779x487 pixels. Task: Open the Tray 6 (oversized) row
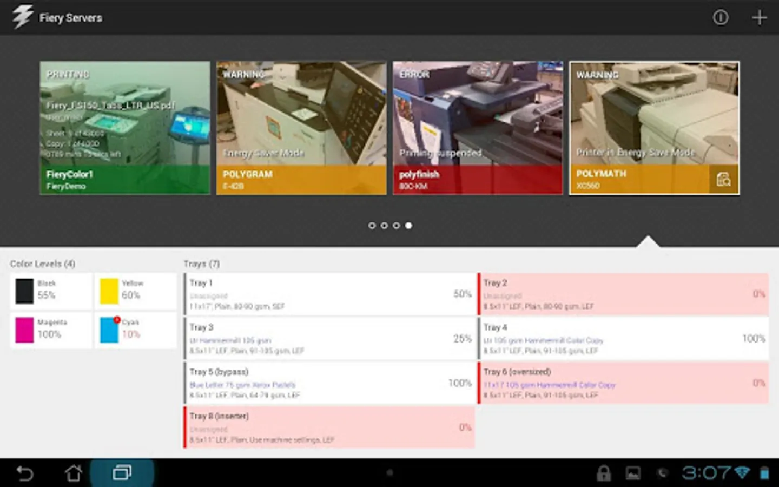pyautogui.click(x=623, y=383)
